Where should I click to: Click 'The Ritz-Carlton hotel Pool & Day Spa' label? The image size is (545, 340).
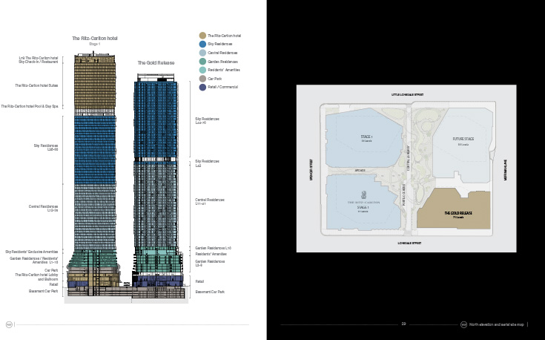coord(29,106)
